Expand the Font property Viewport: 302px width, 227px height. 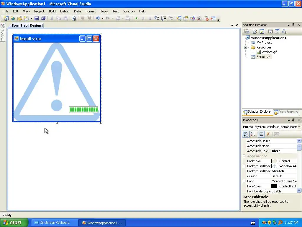(244, 181)
